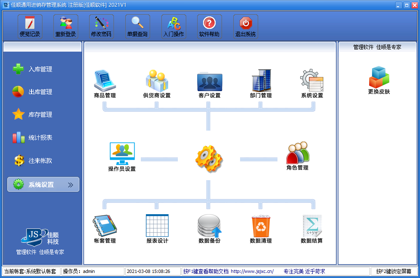Click the title bar application icon
Screen dimensions: 420x278
(x=6, y=5)
